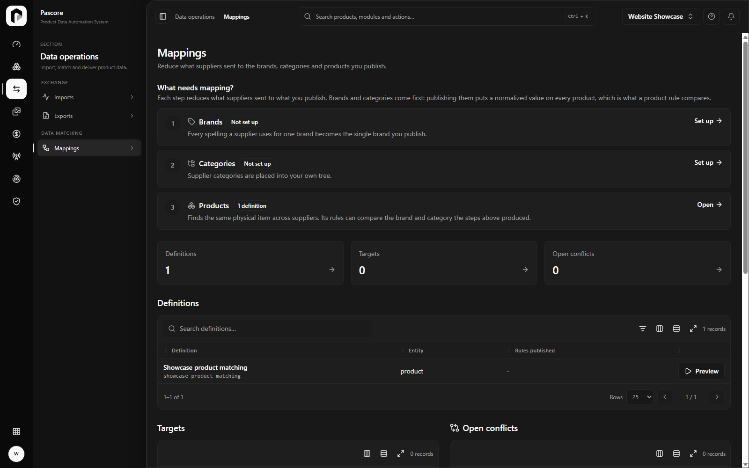Select Exports in the sidebar

[x=89, y=116]
